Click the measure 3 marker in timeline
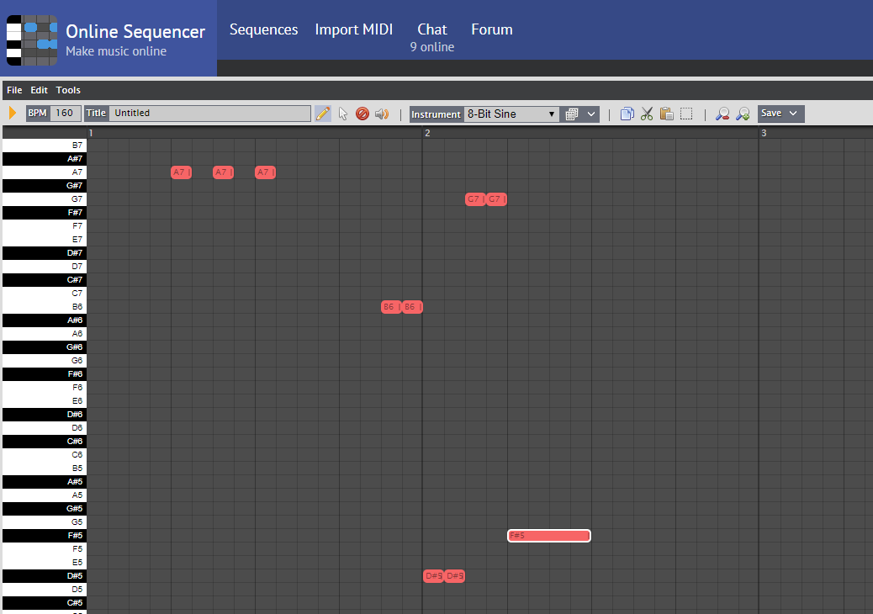 coord(764,133)
